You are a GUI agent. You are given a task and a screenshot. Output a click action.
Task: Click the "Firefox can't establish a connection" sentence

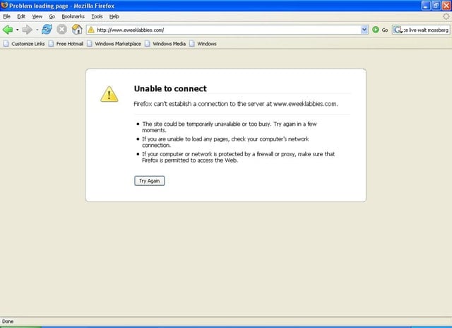point(236,104)
